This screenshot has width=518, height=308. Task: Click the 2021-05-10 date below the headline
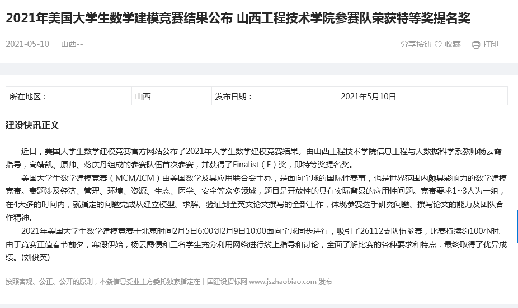point(27,44)
